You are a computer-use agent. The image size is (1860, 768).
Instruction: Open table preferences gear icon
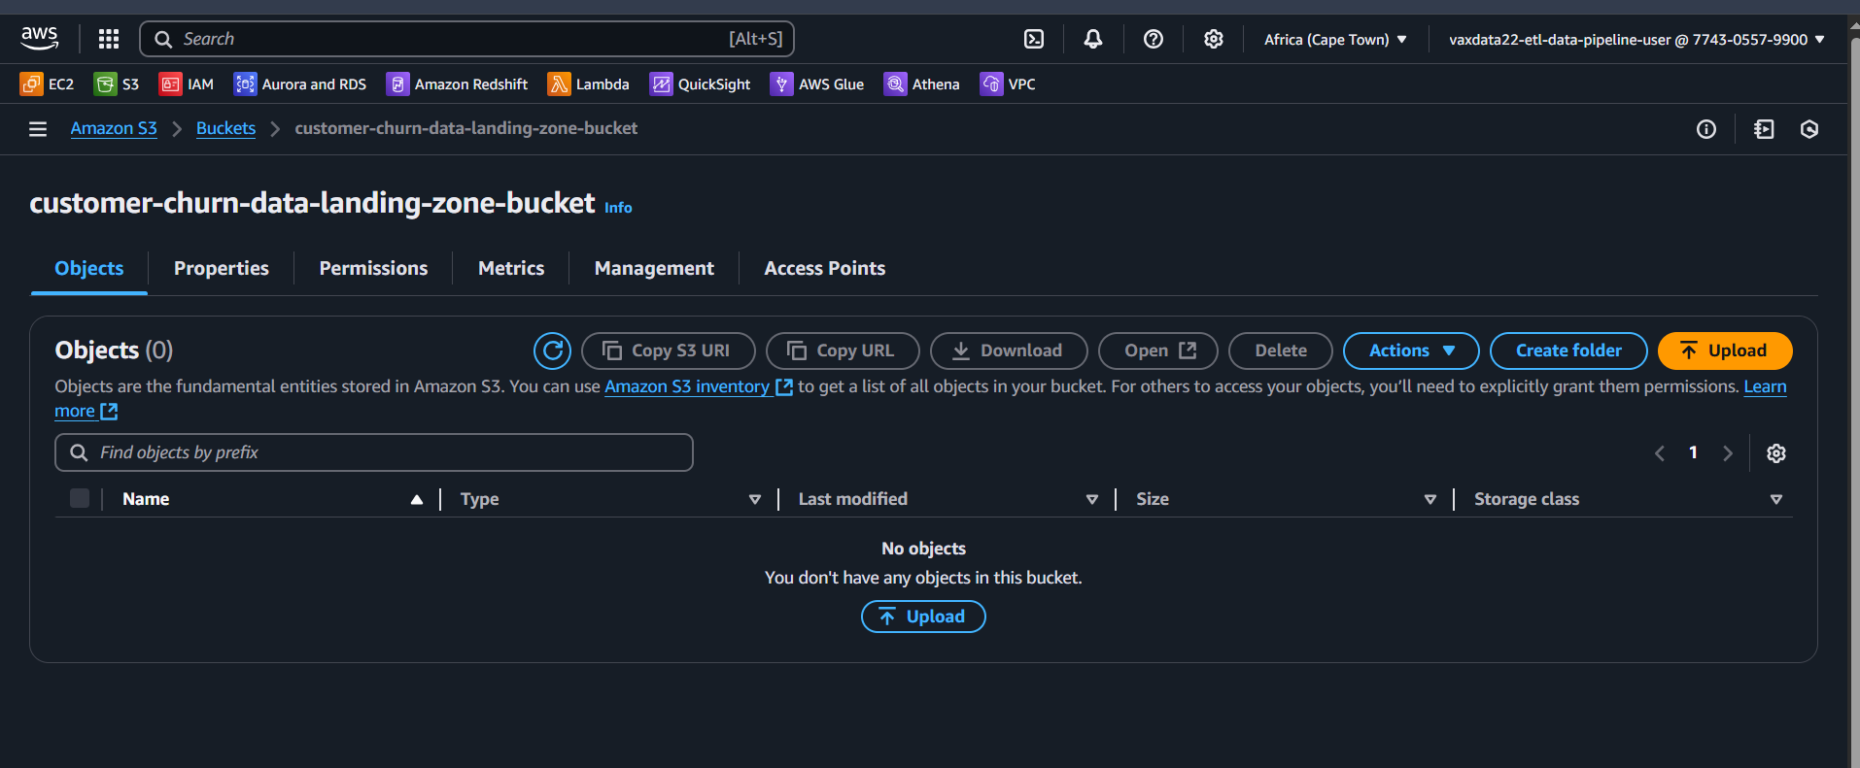click(1776, 453)
